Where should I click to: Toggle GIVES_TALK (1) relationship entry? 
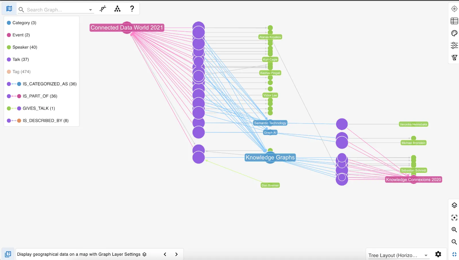[31, 108]
